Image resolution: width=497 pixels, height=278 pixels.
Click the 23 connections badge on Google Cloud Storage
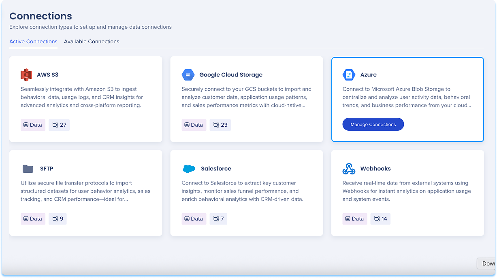coord(220,125)
